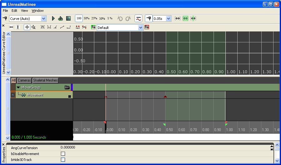
Task: Click track list scroll up arrow
Action: pyautogui.click(x=7, y=79)
